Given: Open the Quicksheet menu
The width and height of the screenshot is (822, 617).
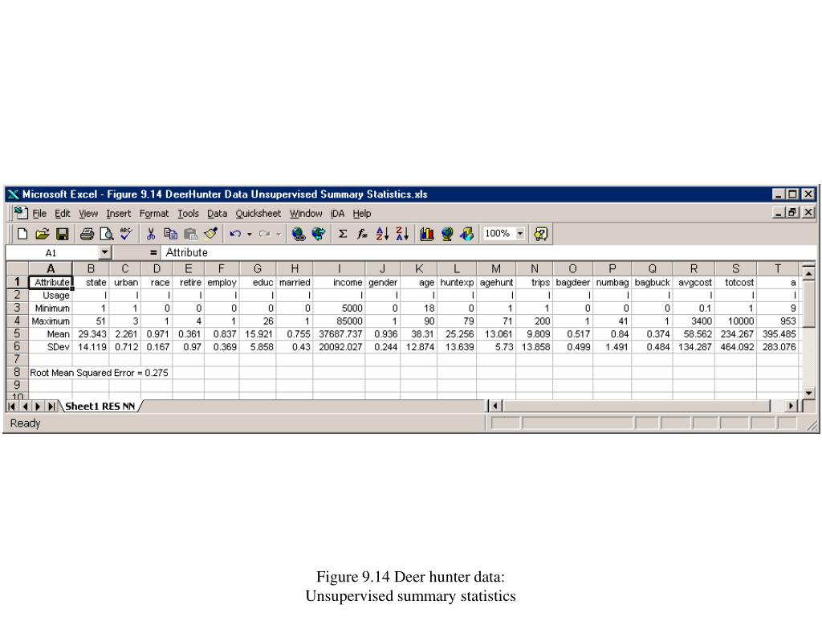Looking at the screenshot, I should [x=258, y=214].
